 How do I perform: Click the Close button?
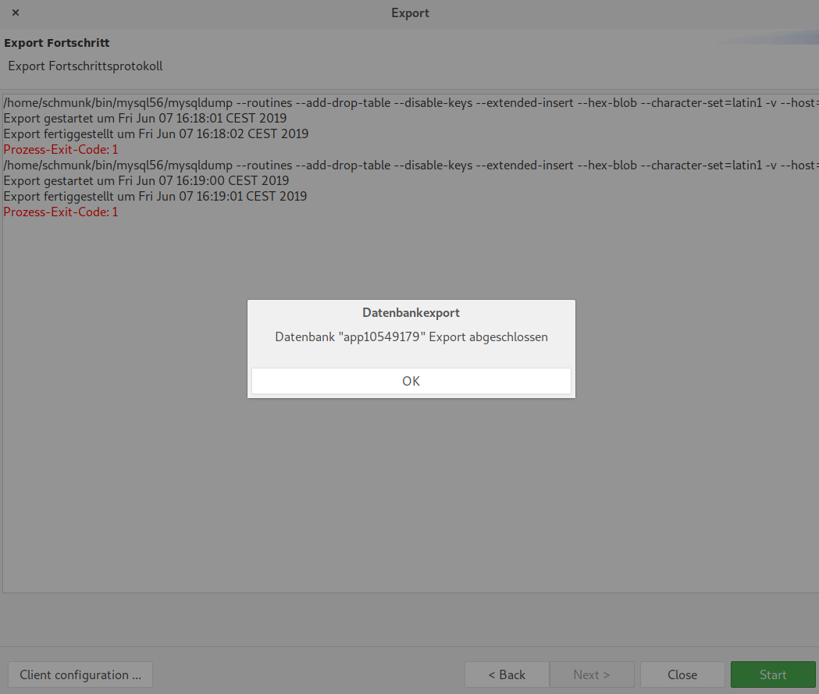click(682, 674)
